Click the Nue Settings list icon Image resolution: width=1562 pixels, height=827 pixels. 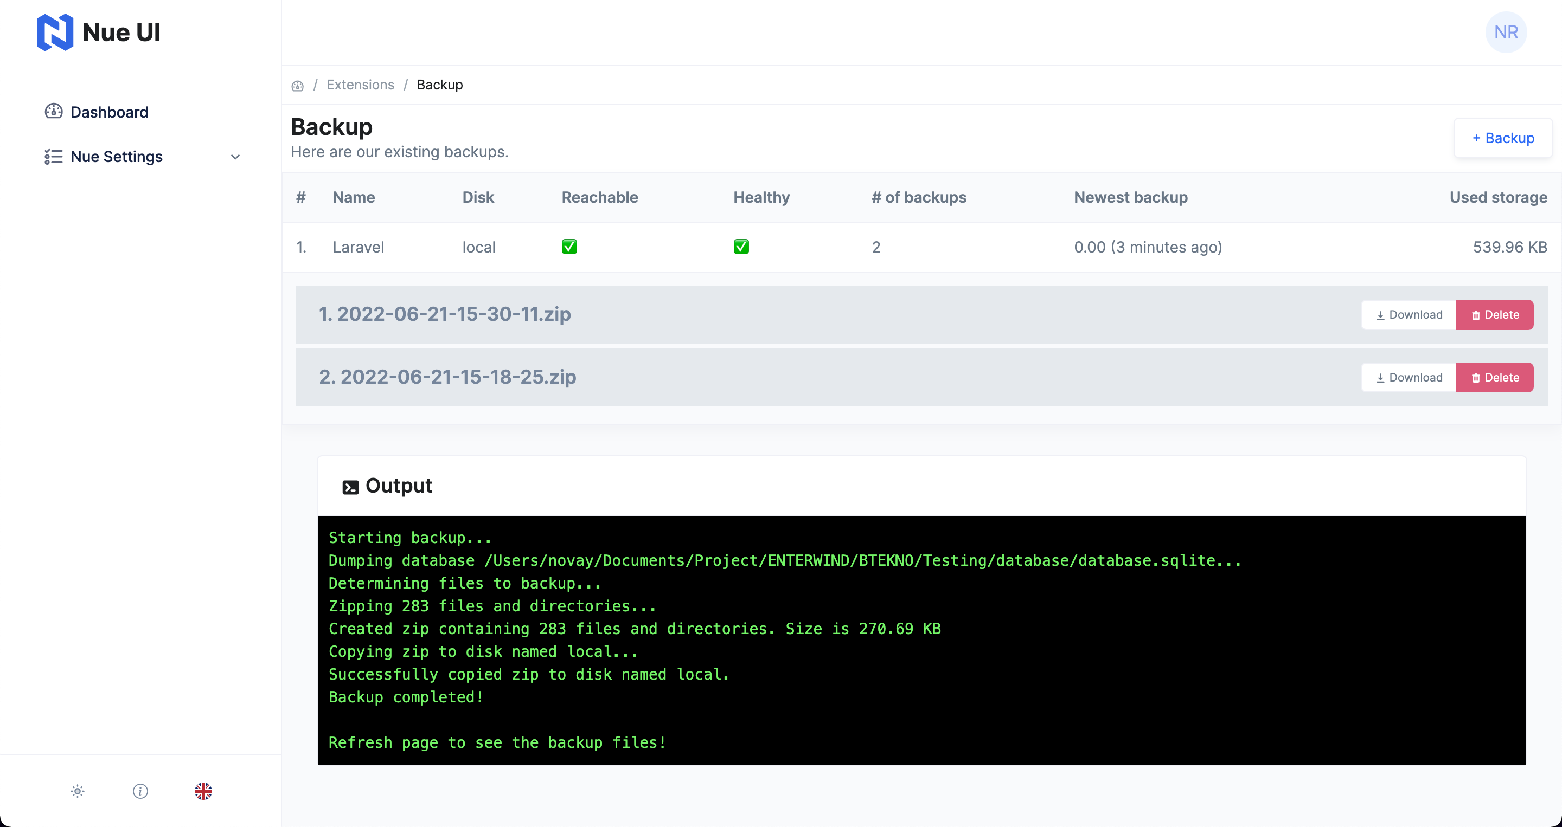click(x=53, y=157)
